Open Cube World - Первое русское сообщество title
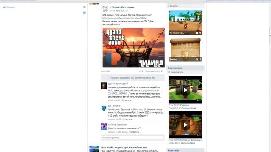 (x=124, y=147)
